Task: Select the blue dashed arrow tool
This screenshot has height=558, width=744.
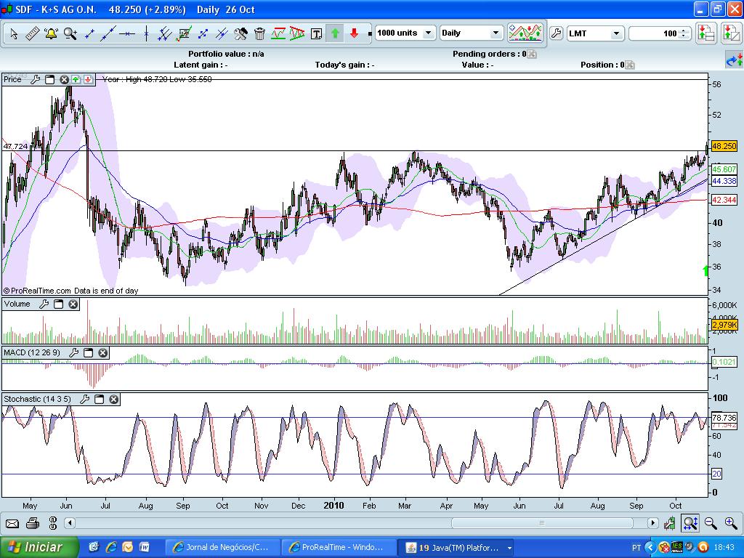Action: click(x=203, y=33)
